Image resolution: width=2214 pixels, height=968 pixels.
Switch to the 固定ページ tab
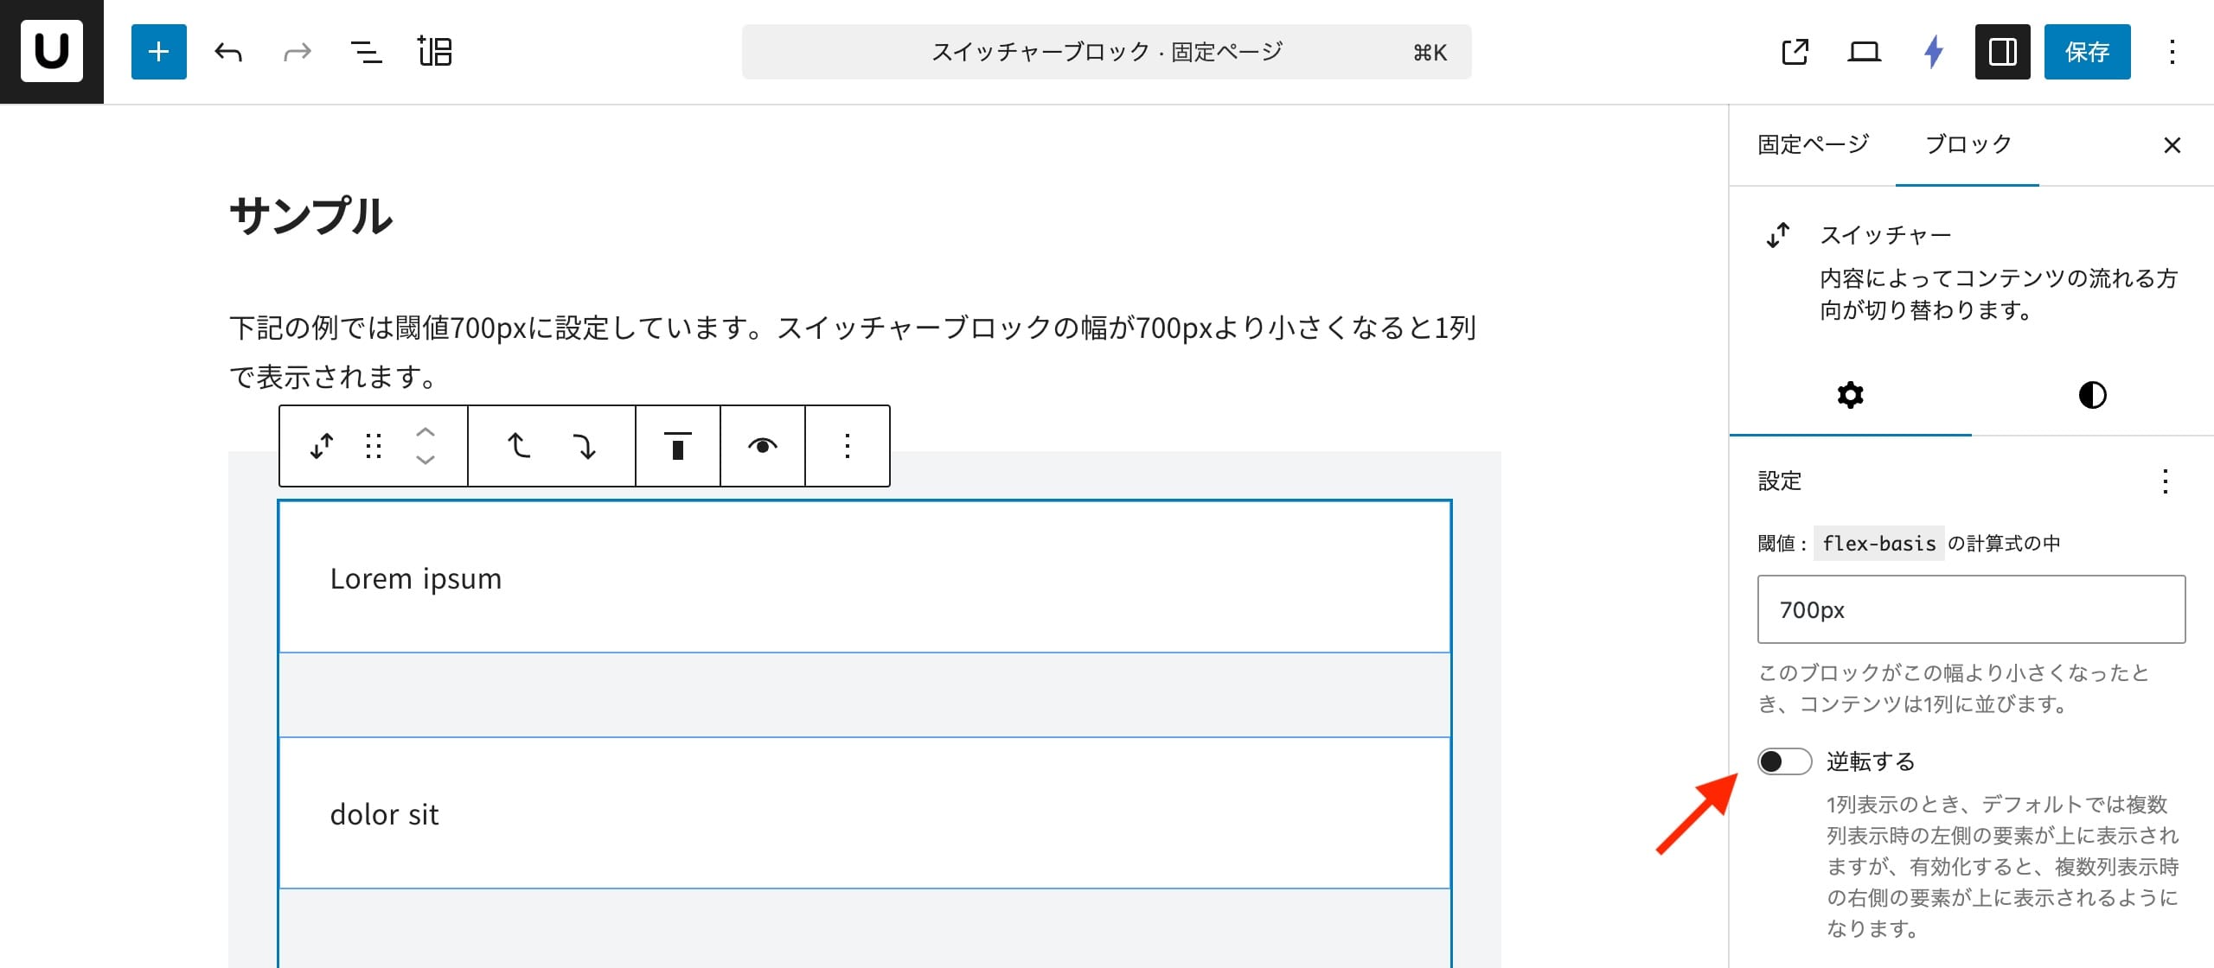(x=1813, y=144)
